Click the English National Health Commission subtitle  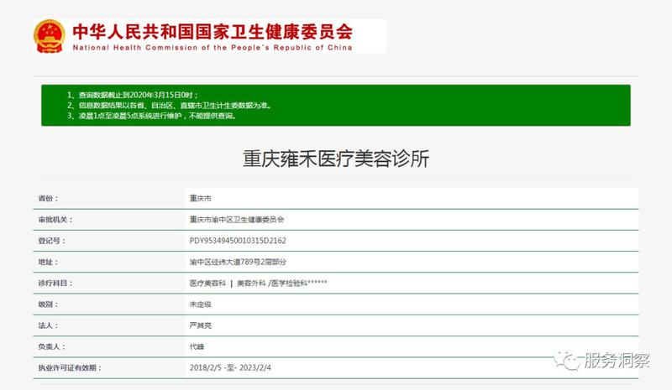pos(213,48)
